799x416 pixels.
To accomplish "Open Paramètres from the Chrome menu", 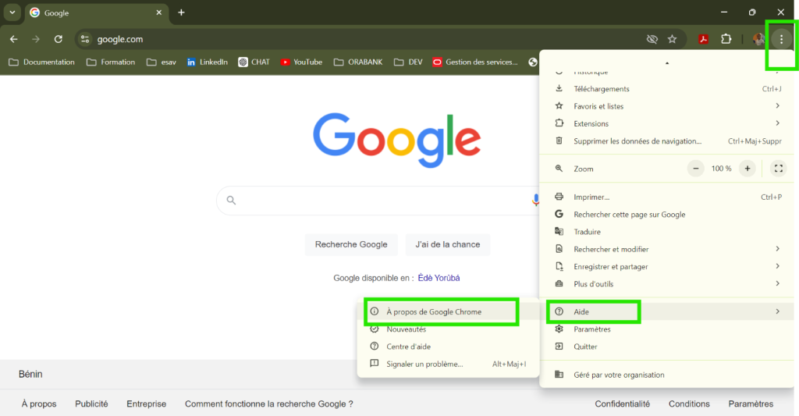I will [591, 329].
